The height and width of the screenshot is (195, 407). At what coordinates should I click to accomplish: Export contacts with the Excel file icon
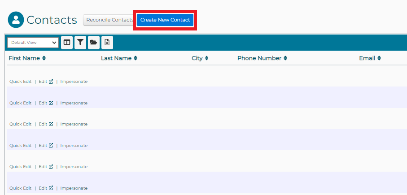(107, 43)
